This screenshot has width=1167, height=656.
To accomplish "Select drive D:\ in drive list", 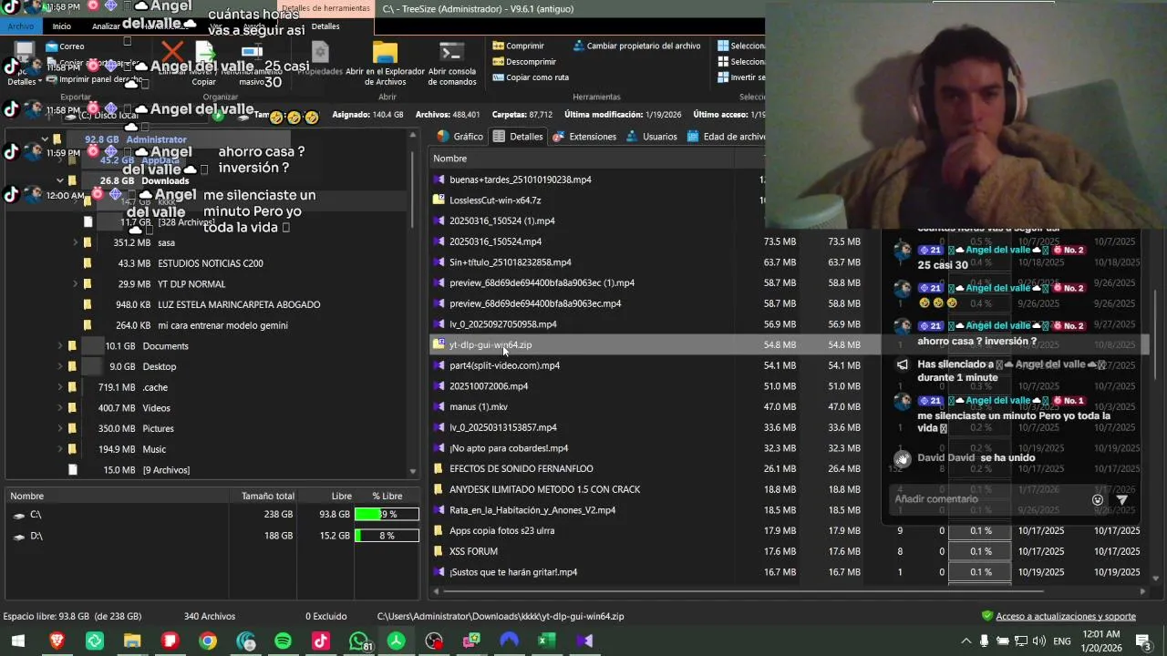I will pyautogui.click(x=36, y=536).
